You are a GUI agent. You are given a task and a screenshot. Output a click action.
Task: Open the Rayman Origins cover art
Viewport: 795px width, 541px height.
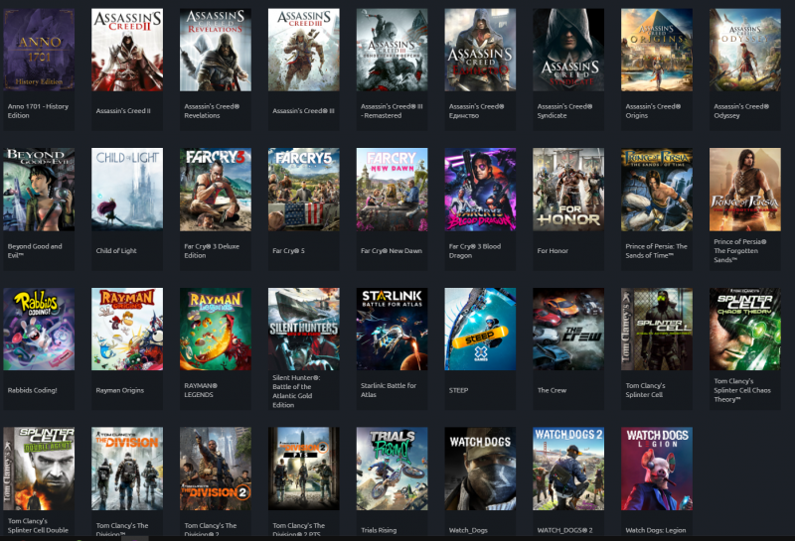127,330
